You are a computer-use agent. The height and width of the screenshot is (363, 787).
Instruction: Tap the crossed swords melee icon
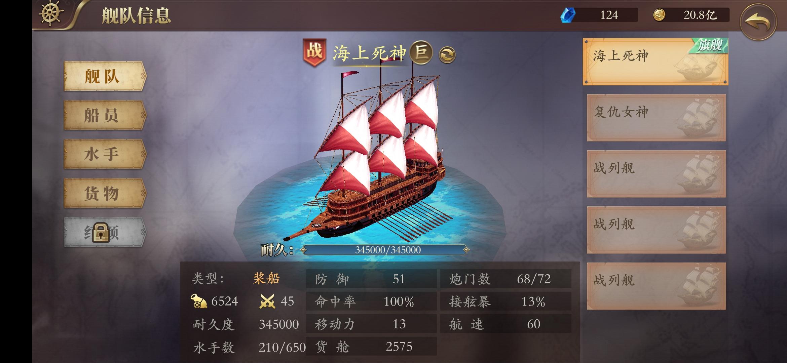coord(267,301)
